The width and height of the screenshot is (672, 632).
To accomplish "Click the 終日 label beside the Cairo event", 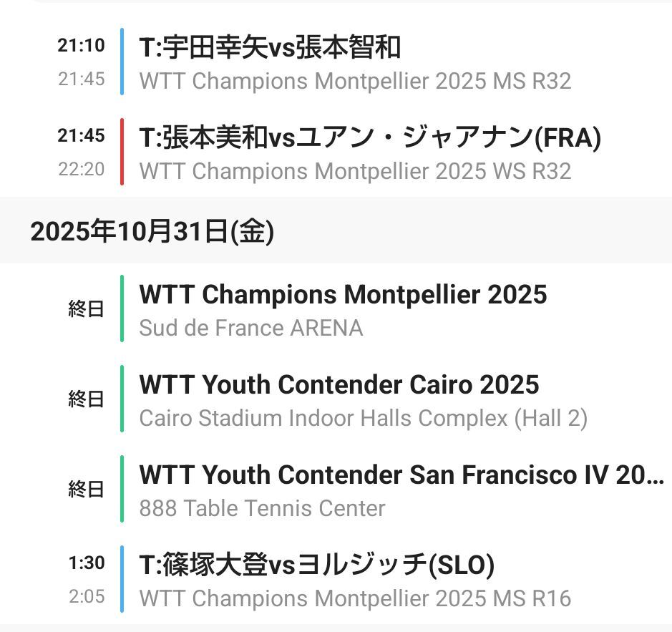I will [x=86, y=399].
